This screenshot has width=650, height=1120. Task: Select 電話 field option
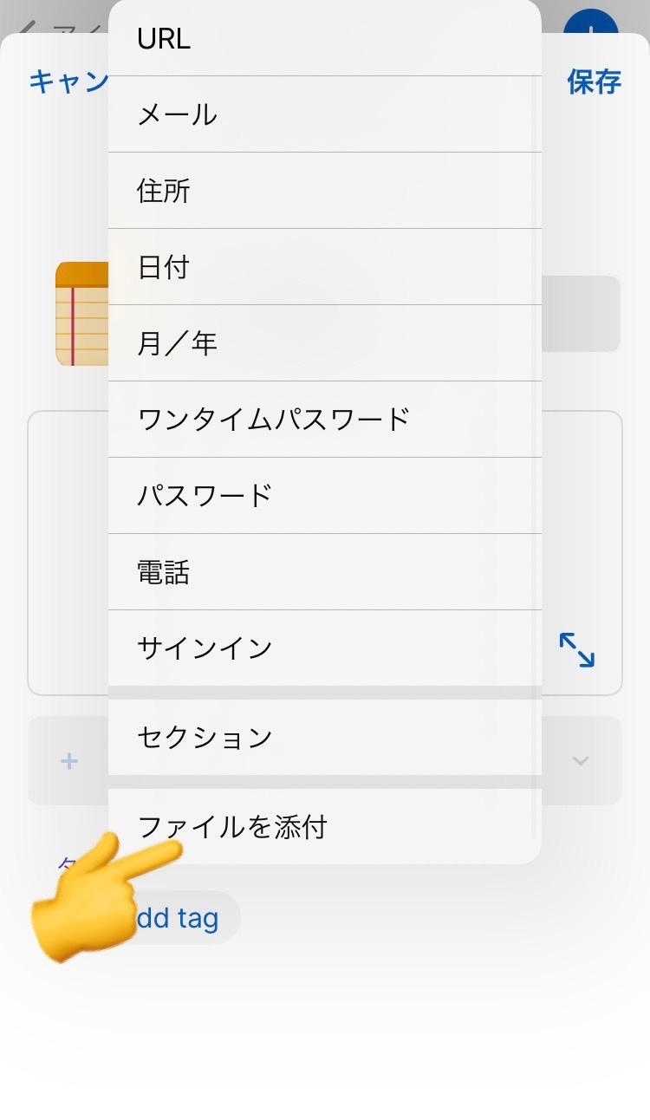click(x=324, y=572)
